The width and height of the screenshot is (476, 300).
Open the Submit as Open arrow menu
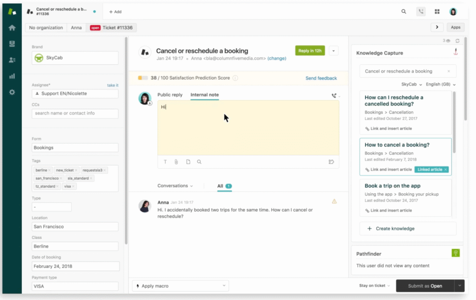coord(460,286)
